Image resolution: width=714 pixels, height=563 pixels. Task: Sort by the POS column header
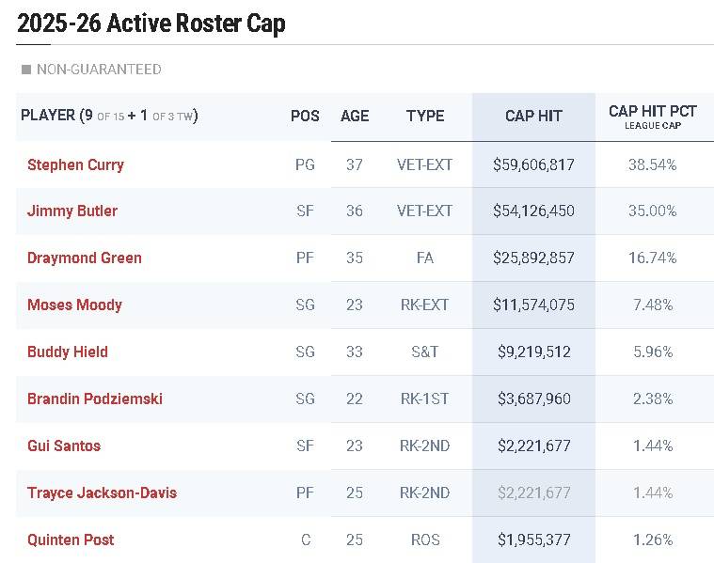point(305,116)
